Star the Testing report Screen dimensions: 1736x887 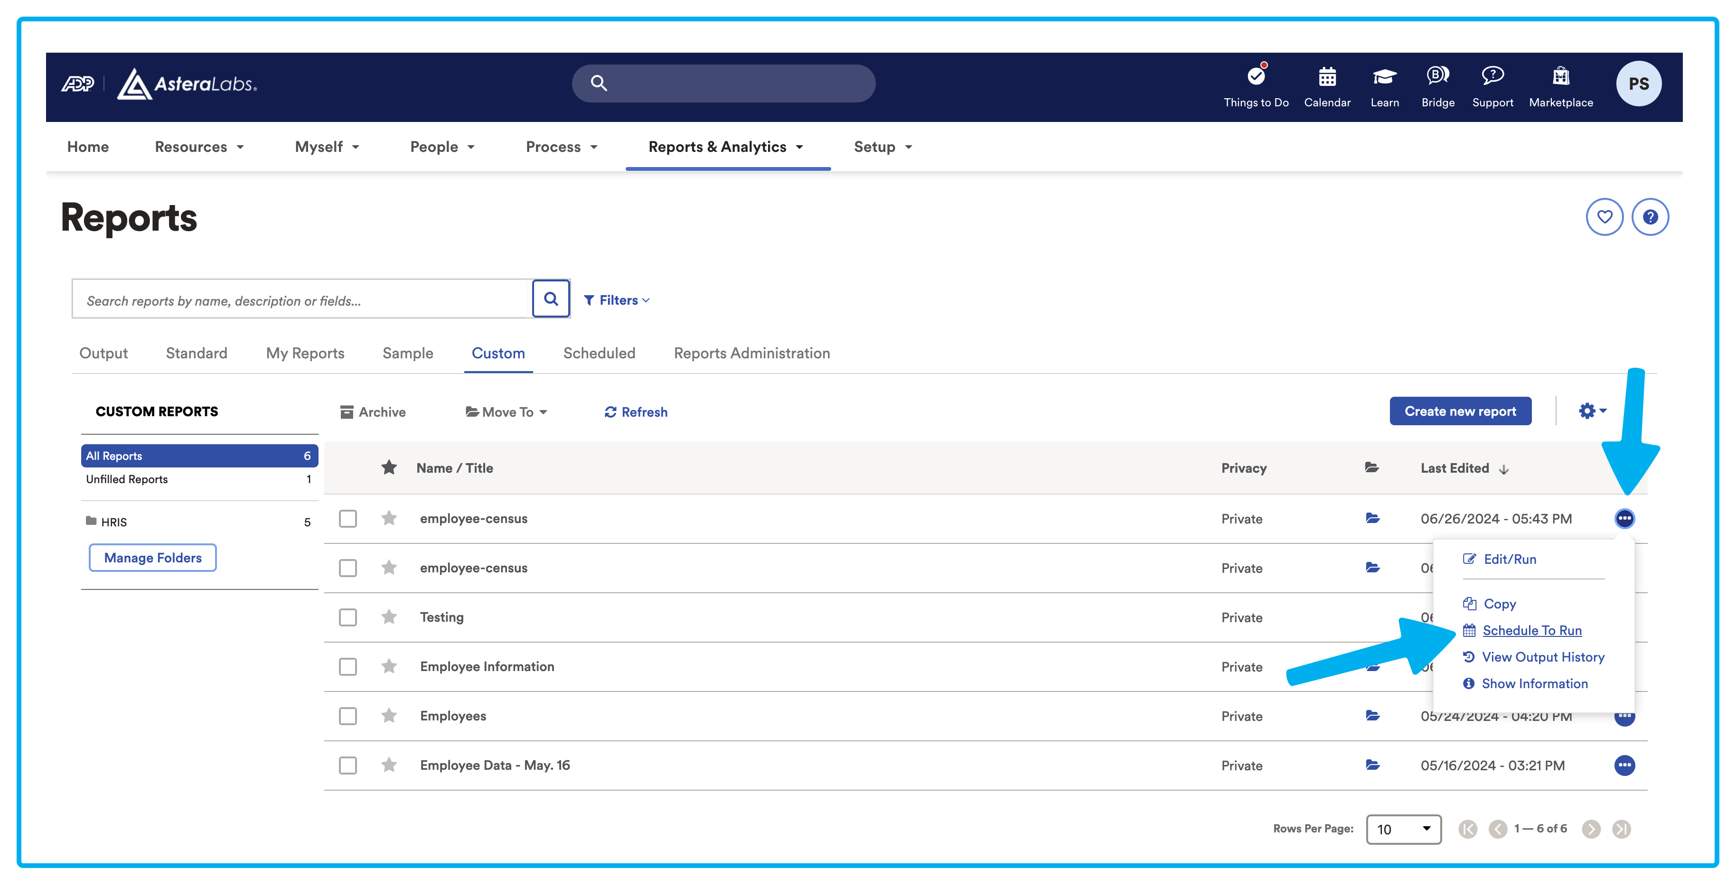point(389,617)
